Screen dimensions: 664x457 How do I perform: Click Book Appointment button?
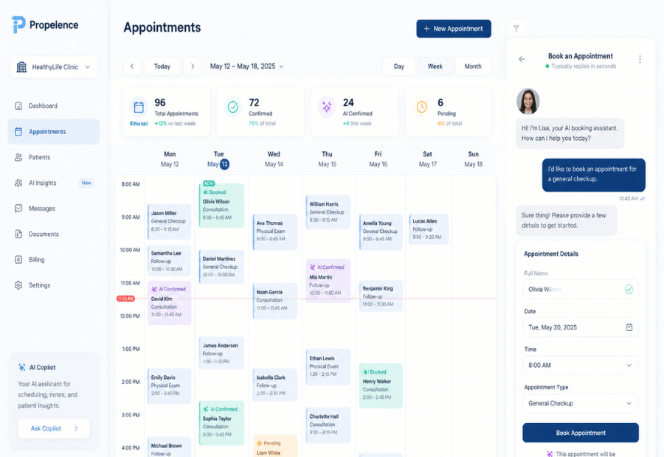[x=581, y=433]
